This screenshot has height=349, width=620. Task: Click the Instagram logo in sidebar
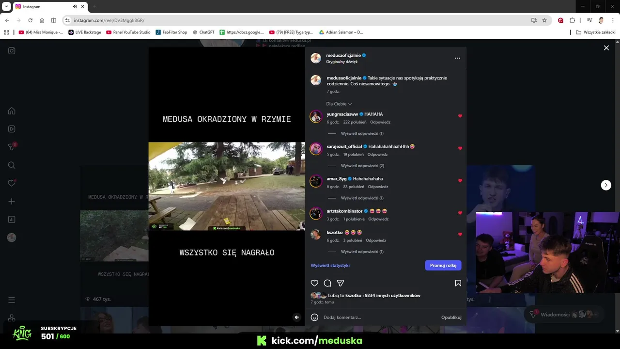click(12, 51)
